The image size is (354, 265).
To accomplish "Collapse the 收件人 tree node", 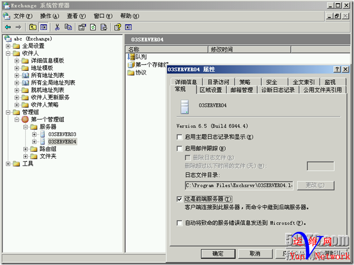I will [8, 53].
